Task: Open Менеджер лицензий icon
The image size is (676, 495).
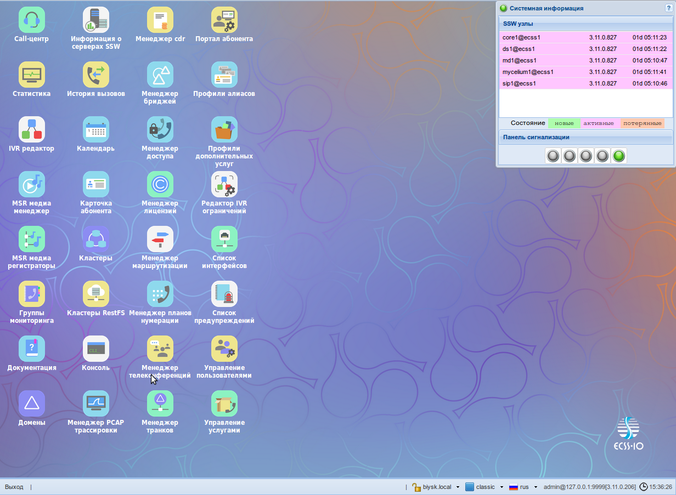Action: [160, 185]
